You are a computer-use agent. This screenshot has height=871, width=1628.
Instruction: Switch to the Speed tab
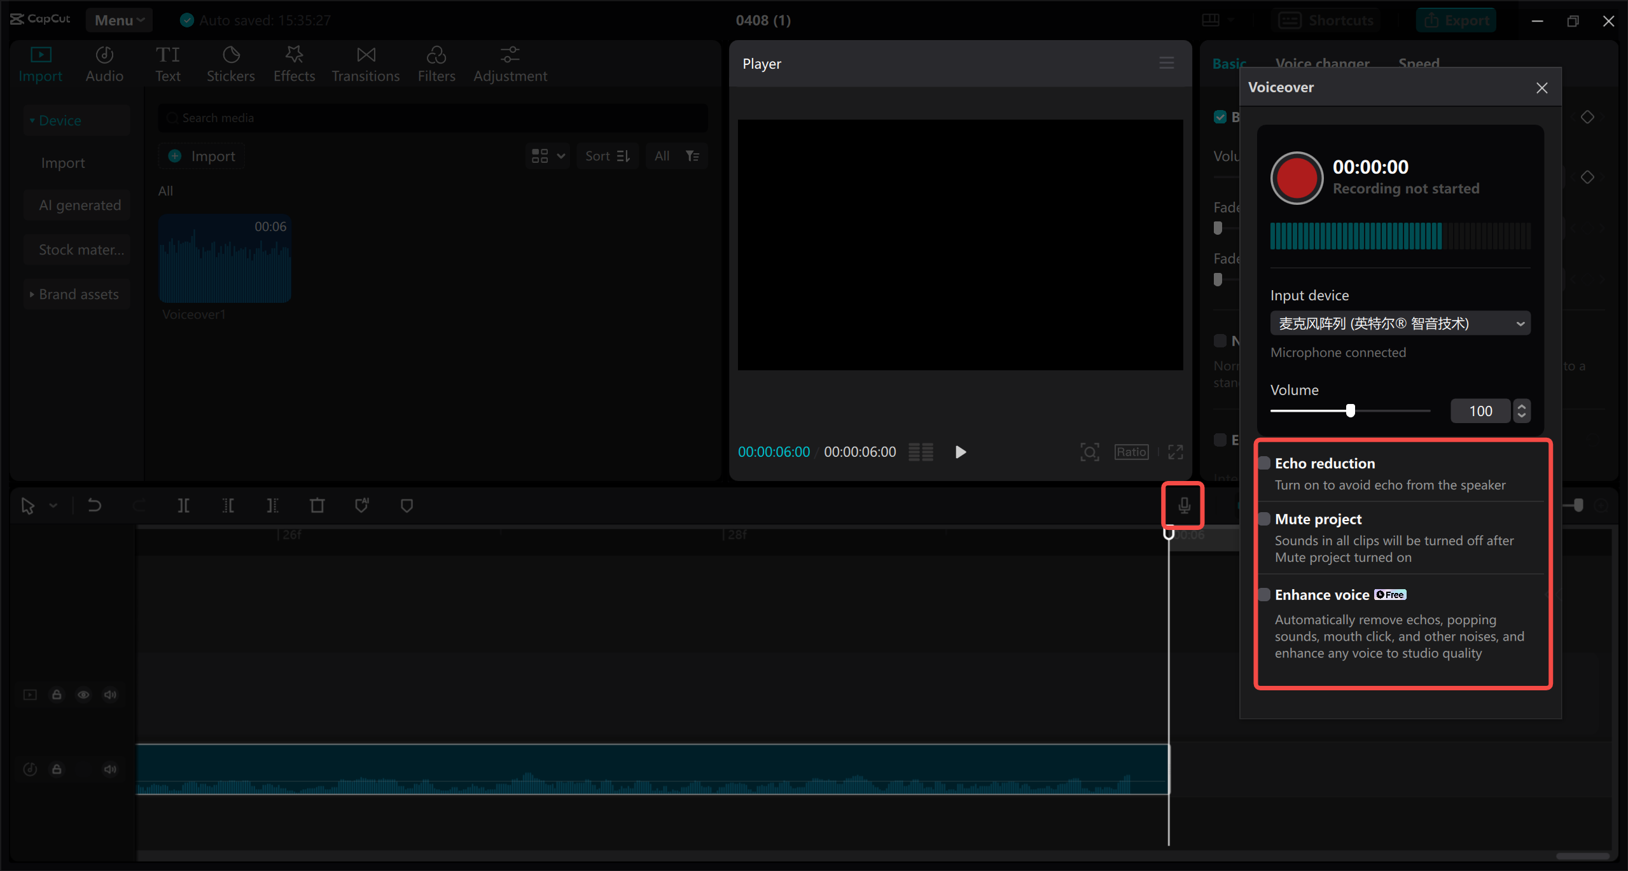1418,63
